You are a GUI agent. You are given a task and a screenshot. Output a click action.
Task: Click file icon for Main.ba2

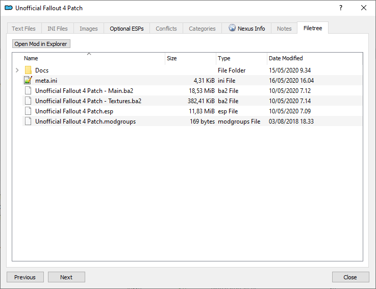coord(28,91)
